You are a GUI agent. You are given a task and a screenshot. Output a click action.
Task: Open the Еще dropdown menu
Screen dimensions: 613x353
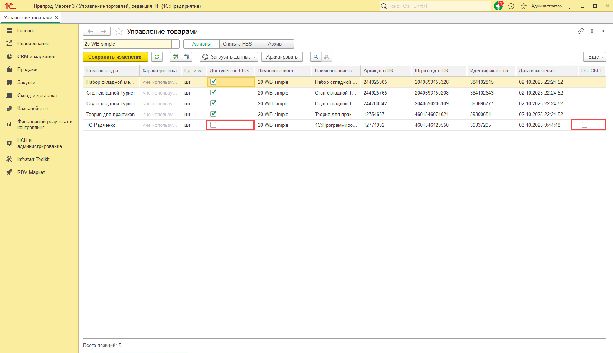[x=594, y=57]
